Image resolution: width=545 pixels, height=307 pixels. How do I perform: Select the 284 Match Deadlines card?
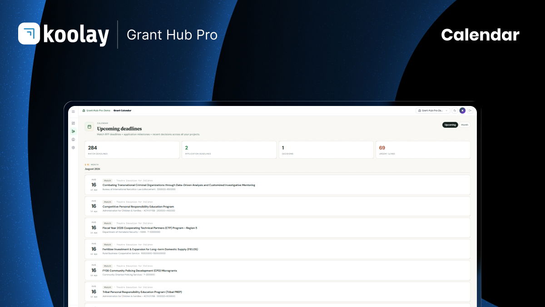tap(132, 150)
